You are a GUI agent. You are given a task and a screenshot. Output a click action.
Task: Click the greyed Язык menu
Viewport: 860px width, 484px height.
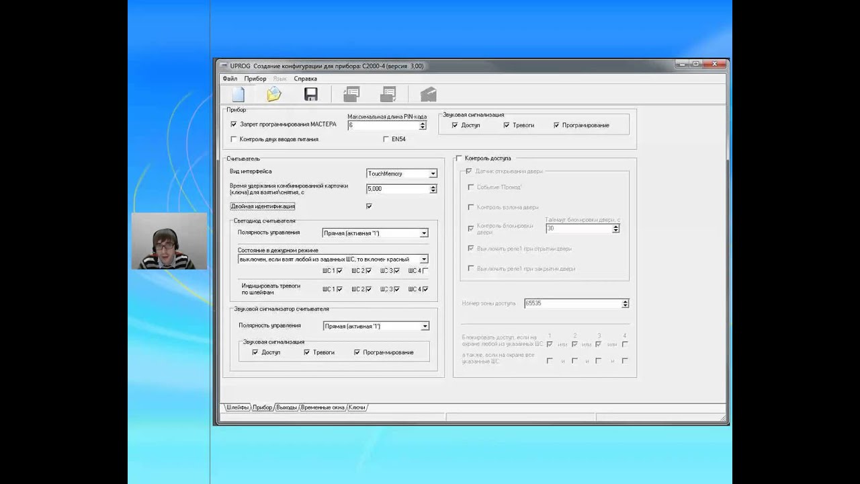tap(279, 79)
